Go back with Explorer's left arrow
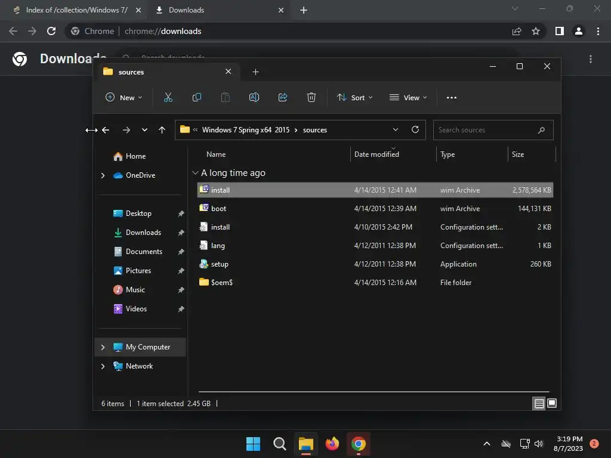The height and width of the screenshot is (458, 611). tap(106, 130)
